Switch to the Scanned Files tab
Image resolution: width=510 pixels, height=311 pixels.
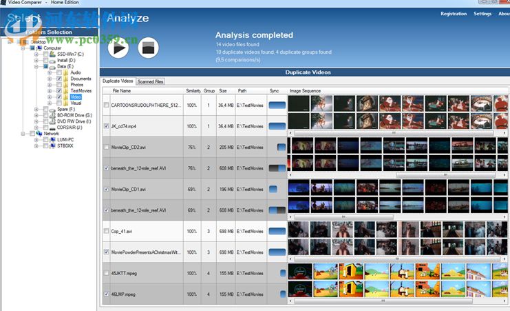pos(150,81)
